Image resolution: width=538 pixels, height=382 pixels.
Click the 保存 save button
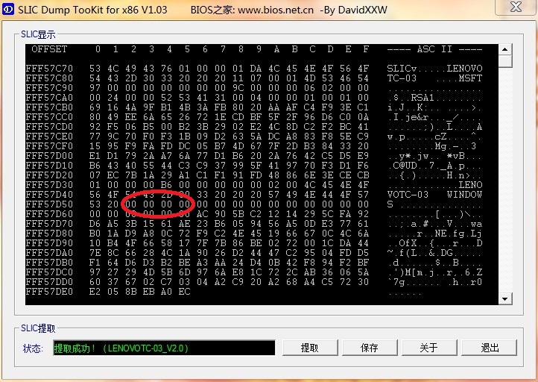pos(370,348)
